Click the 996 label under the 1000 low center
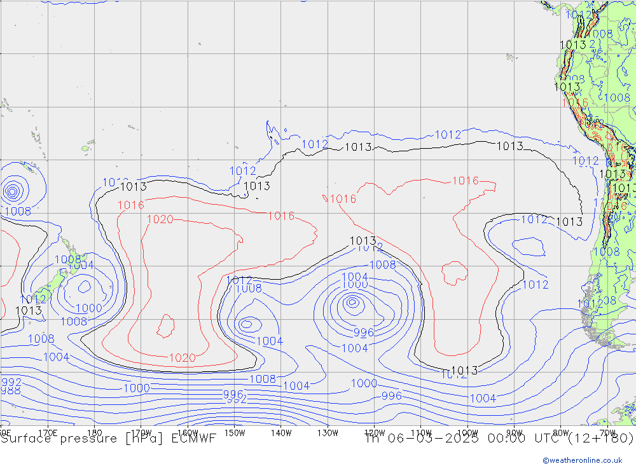This screenshot has height=466, width=636. tap(363, 332)
